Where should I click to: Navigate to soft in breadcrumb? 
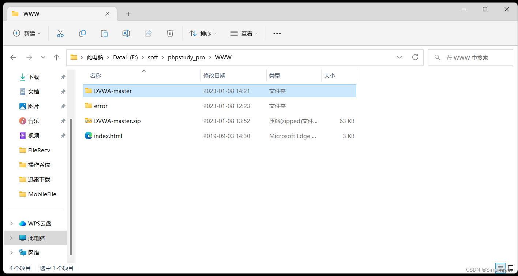pyautogui.click(x=153, y=57)
